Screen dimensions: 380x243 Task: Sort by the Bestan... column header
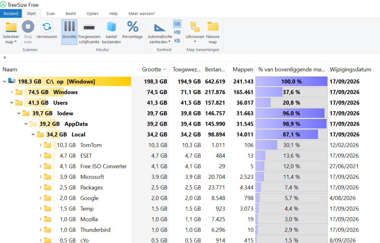pyautogui.click(x=215, y=69)
